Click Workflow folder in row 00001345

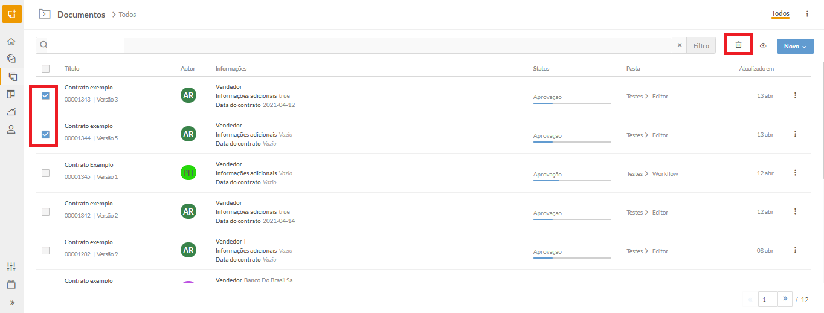665,174
